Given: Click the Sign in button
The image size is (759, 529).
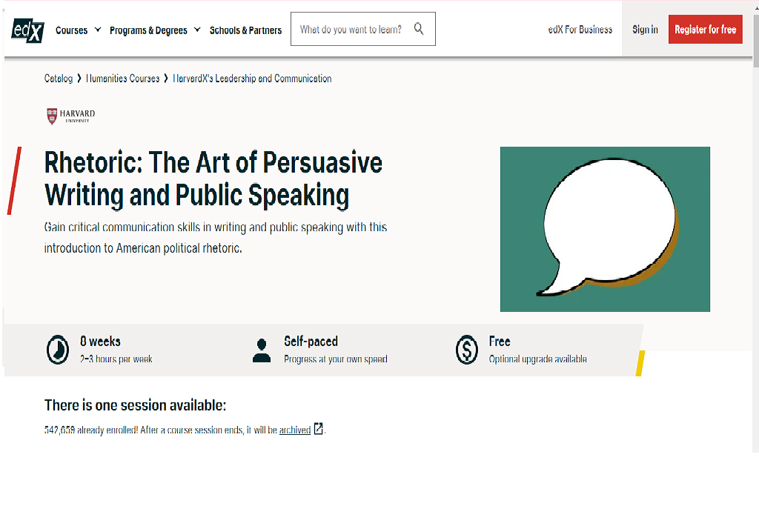Looking at the screenshot, I should pyautogui.click(x=645, y=30).
